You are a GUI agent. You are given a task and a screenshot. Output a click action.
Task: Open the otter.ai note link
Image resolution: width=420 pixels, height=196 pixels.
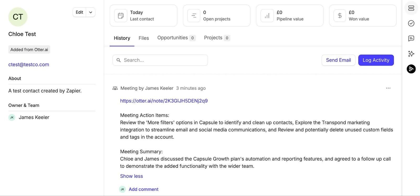point(164,101)
